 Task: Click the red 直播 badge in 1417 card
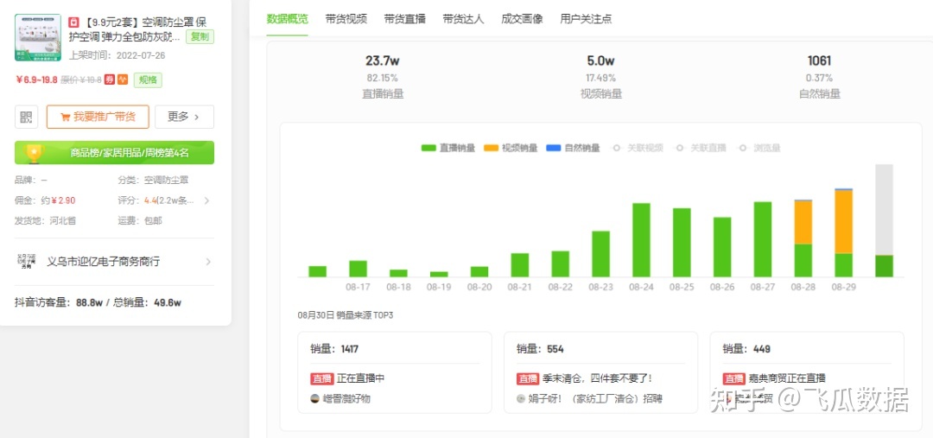[322, 378]
